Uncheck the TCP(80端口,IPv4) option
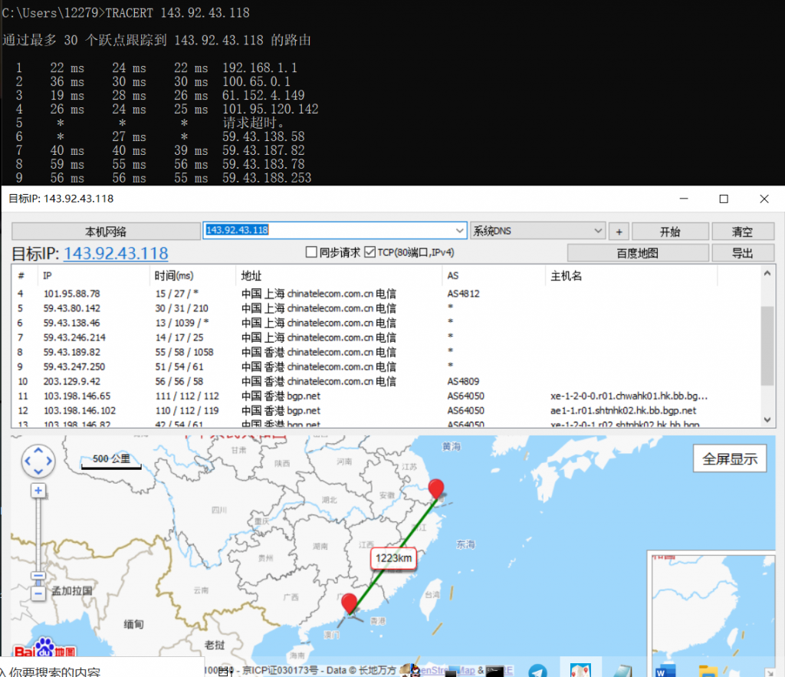 370,252
